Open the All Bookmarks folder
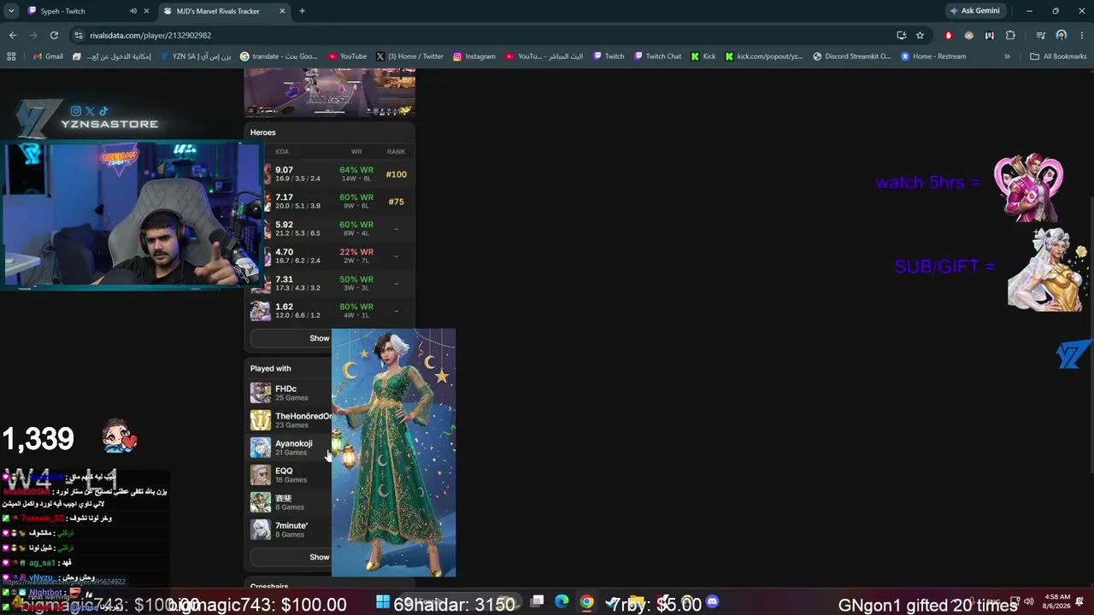The width and height of the screenshot is (1094, 615). pyautogui.click(x=1058, y=56)
